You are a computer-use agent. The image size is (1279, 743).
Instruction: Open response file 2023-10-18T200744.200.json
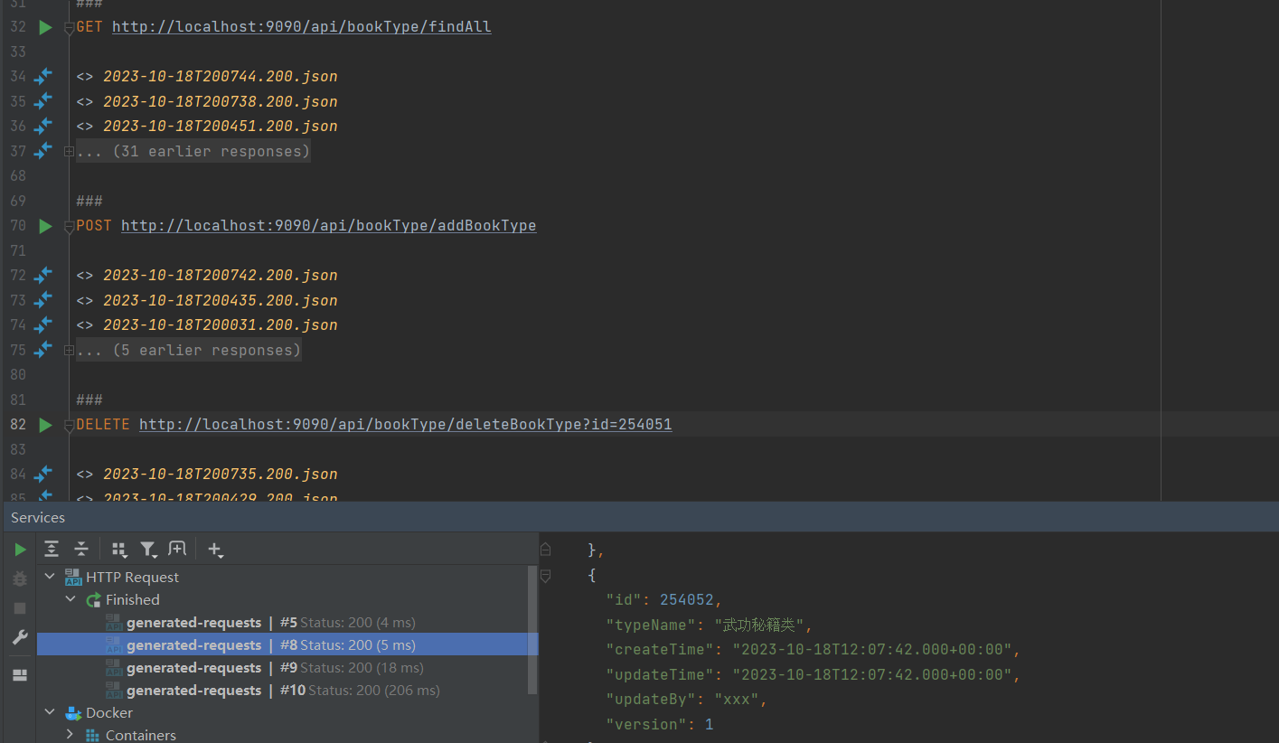[x=221, y=77]
